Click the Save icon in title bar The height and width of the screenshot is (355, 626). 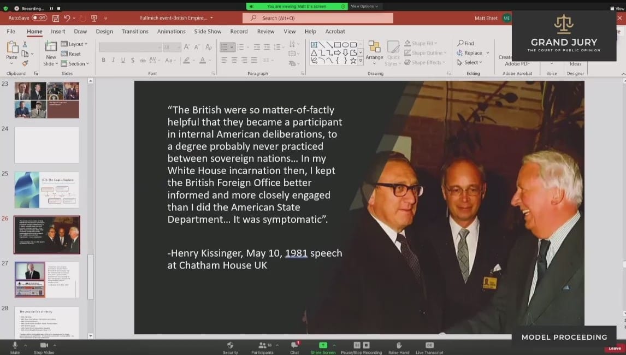(55, 18)
